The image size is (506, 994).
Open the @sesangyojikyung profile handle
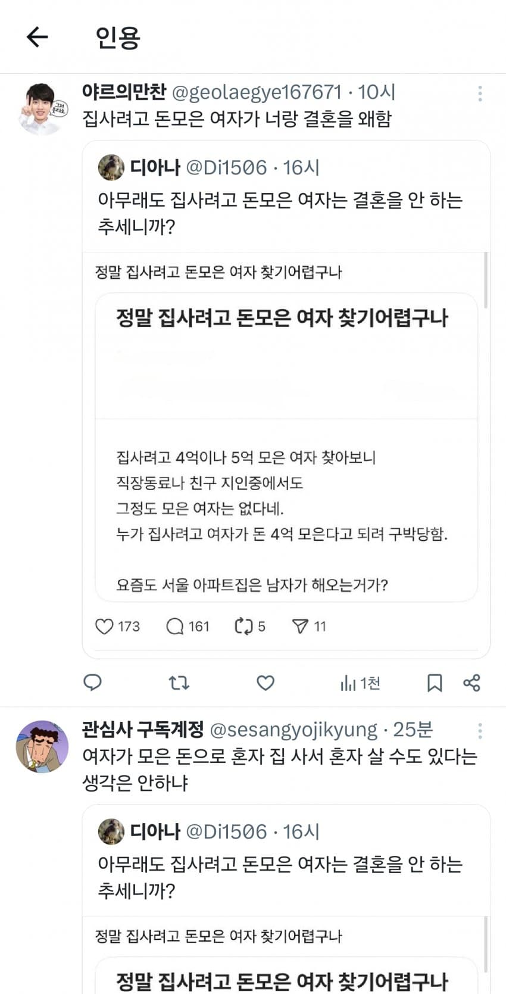coord(293,730)
